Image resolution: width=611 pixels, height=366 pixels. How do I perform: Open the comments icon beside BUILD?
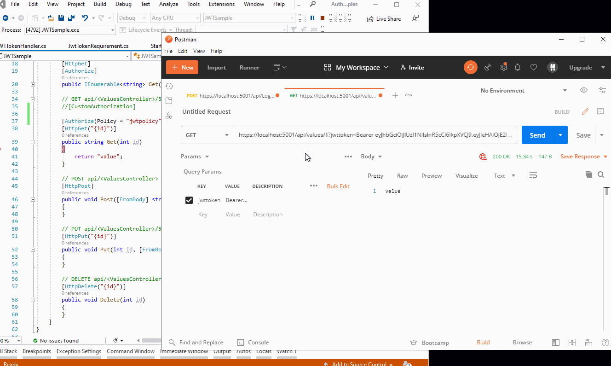(600, 111)
